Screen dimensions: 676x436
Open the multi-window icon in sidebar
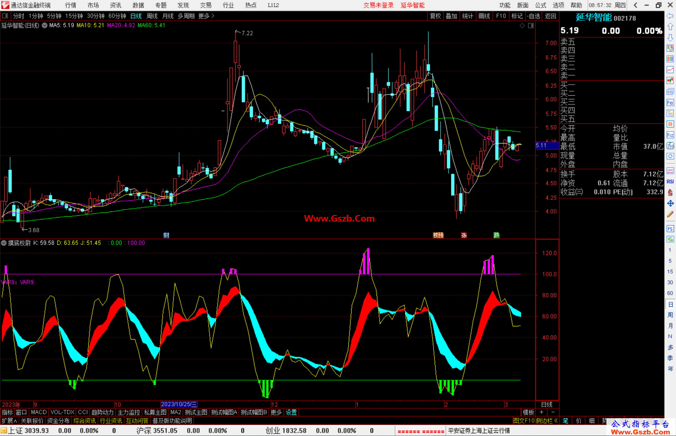tap(670, 92)
